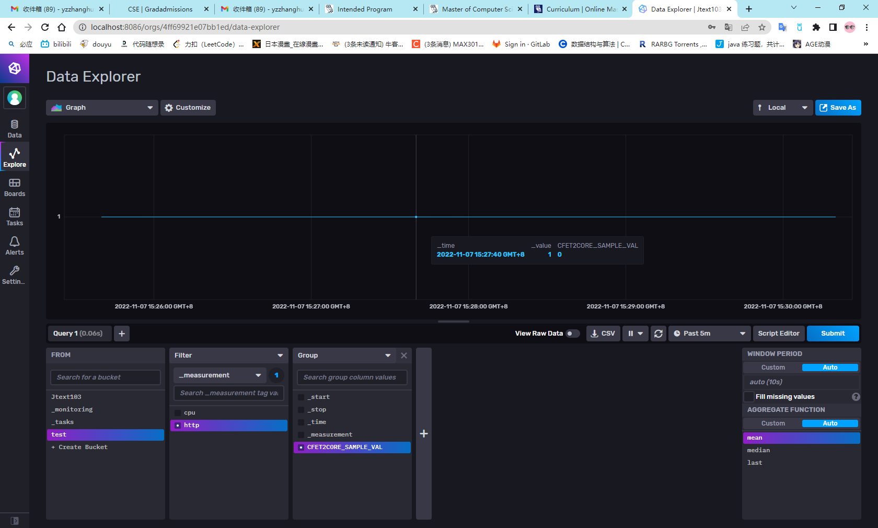Add a new query with plus button
878x528 pixels.
tap(122, 334)
